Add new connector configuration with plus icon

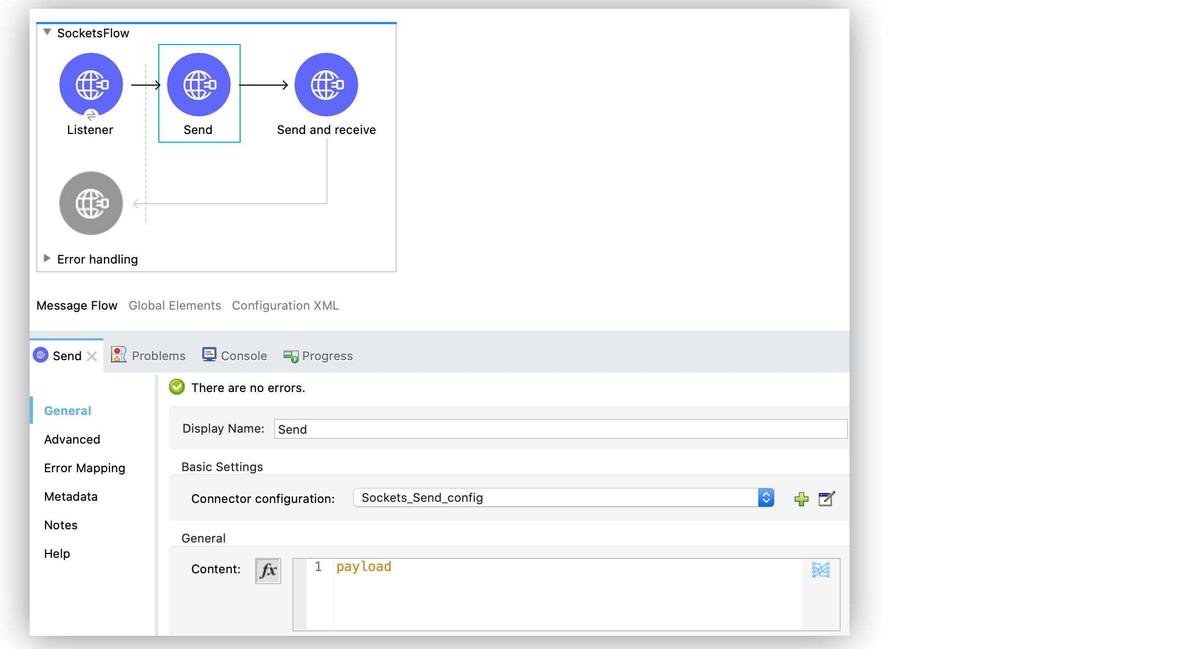(x=801, y=499)
